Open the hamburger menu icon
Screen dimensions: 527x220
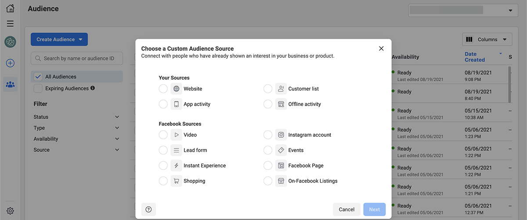point(10,24)
